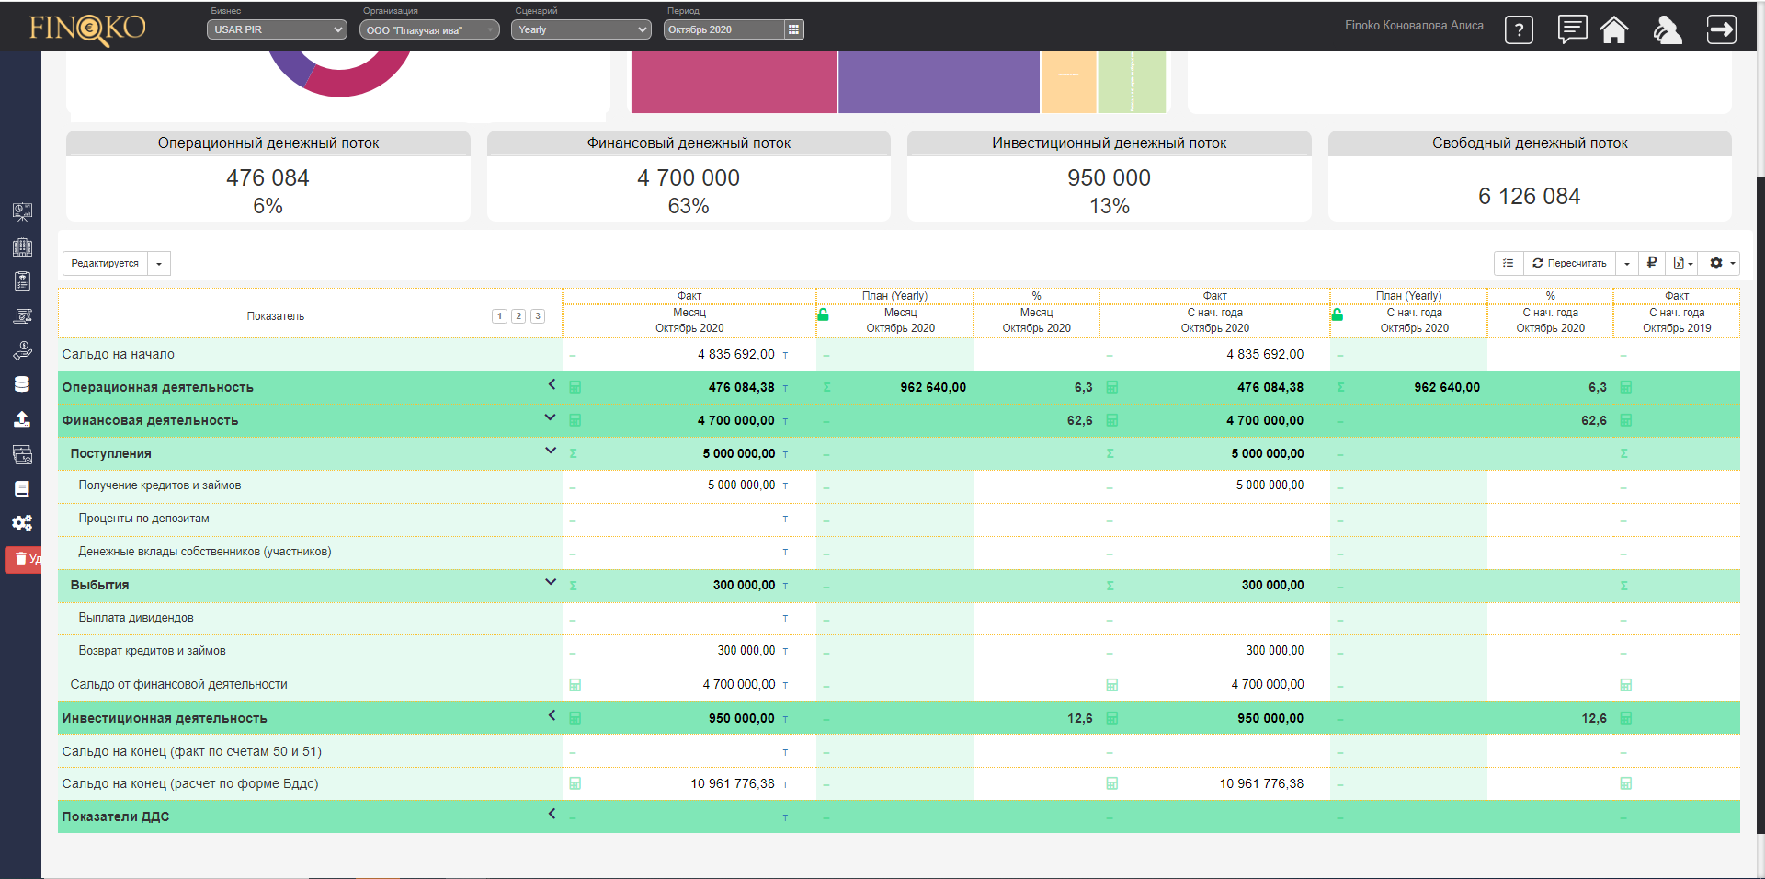
Task: Click the Пересчитать button
Action: 1568,263
